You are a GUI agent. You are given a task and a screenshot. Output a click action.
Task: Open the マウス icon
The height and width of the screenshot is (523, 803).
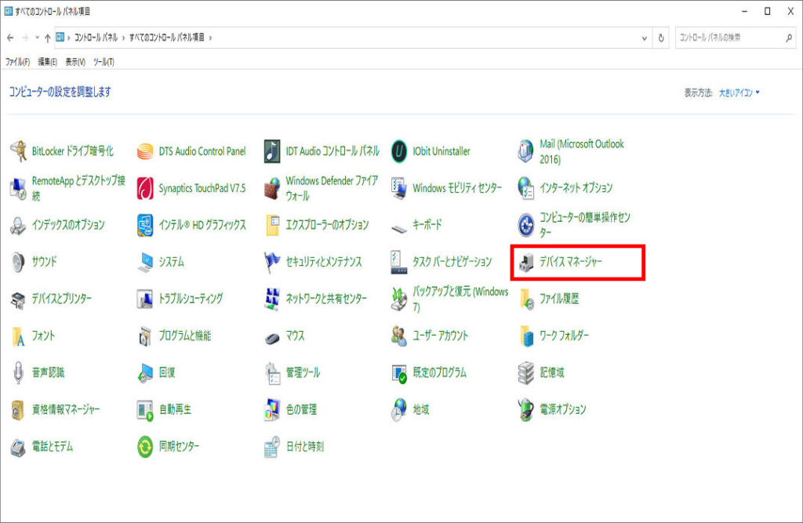(x=273, y=336)
